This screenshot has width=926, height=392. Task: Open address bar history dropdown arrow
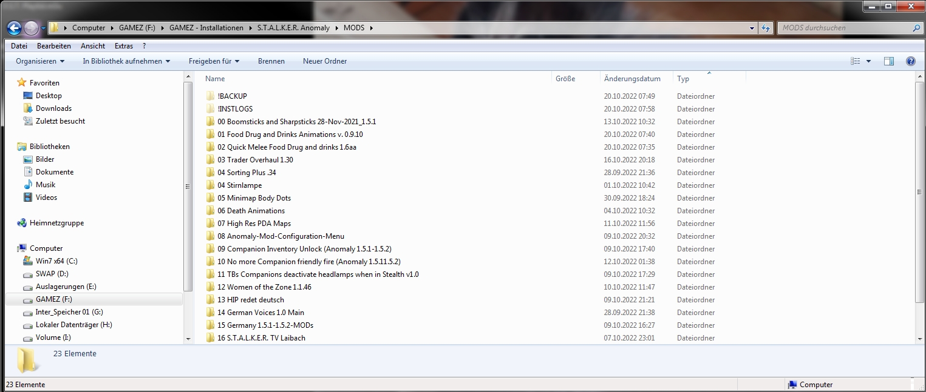click(752, 28)
